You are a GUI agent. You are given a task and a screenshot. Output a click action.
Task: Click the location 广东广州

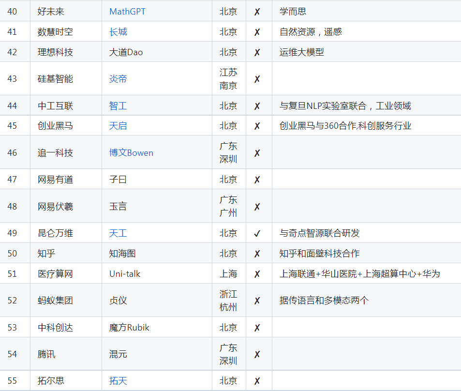(228, 207)
